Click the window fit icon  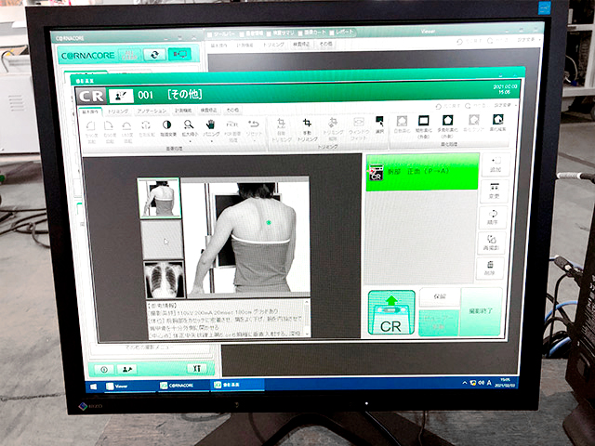[358, 122]
